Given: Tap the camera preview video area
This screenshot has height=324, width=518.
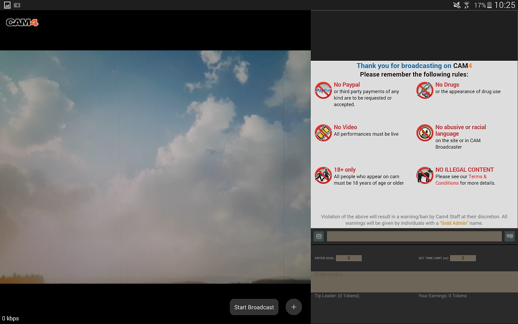Looking at the screenshot, I should click(x=155, y=167).
